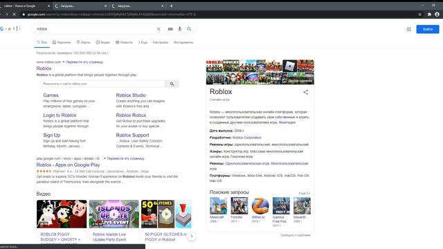Open the Roblox Support sitelink

132,136
